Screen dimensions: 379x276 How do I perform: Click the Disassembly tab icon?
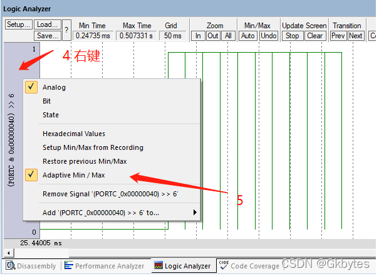pyautogui.click(x=10, y=265)
